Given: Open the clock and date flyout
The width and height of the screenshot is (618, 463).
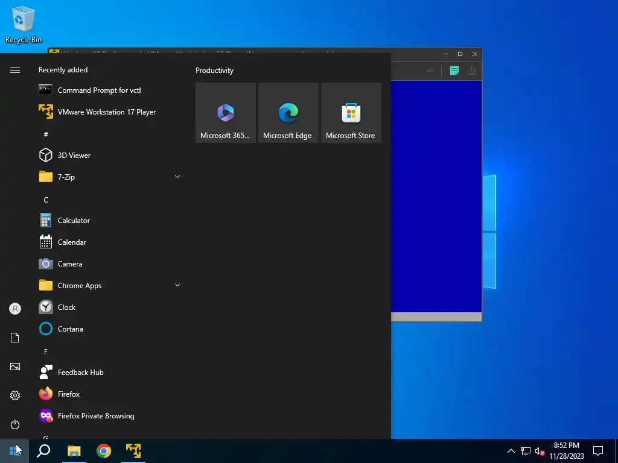Looking at the screenshot, I should 566,451.
